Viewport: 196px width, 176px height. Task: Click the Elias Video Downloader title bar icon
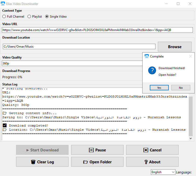3,4
